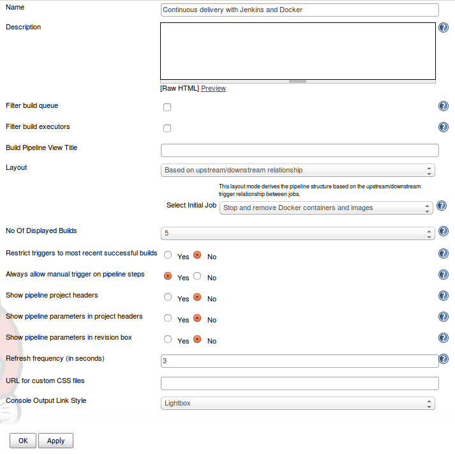
Task: Click the OK button
Action: click(23, 441)
